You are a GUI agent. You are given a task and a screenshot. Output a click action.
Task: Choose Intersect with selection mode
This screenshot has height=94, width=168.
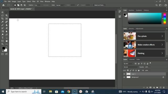25,5
